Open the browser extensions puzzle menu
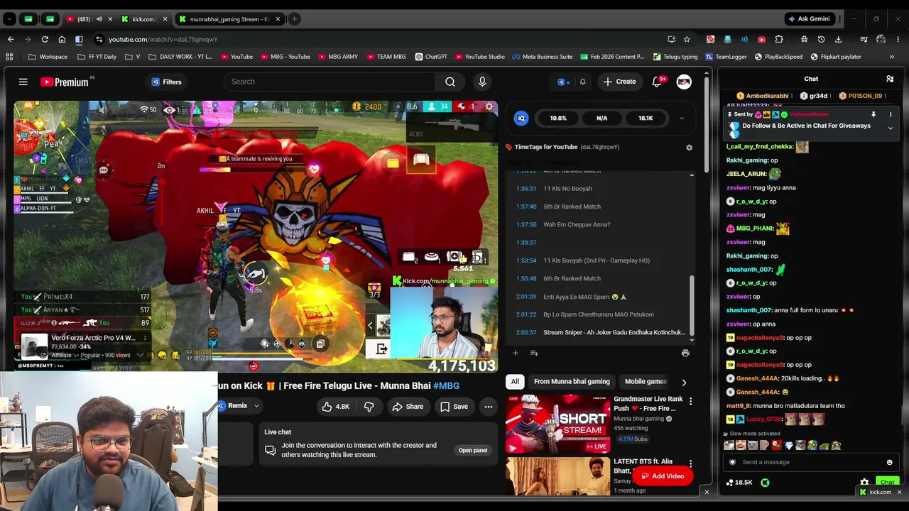Image resolution: width=909 pixels, height=511 pixels. point(779,39)
